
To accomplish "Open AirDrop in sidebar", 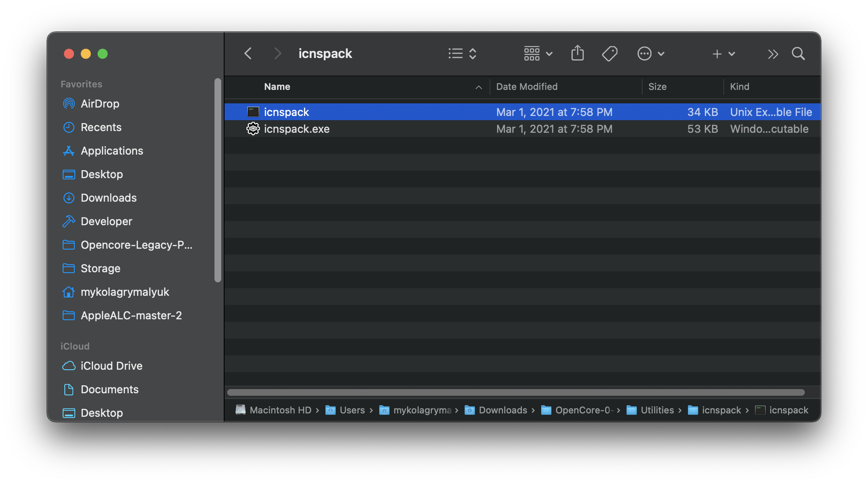I will pos(100,104).
